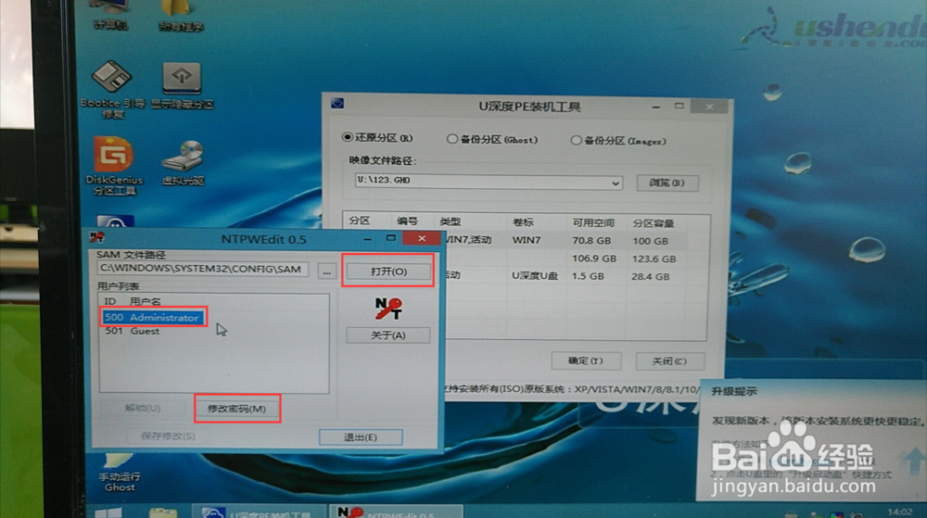
Task: Launch DiskGenius partition tool icon
Action: (x=113, y=166)
